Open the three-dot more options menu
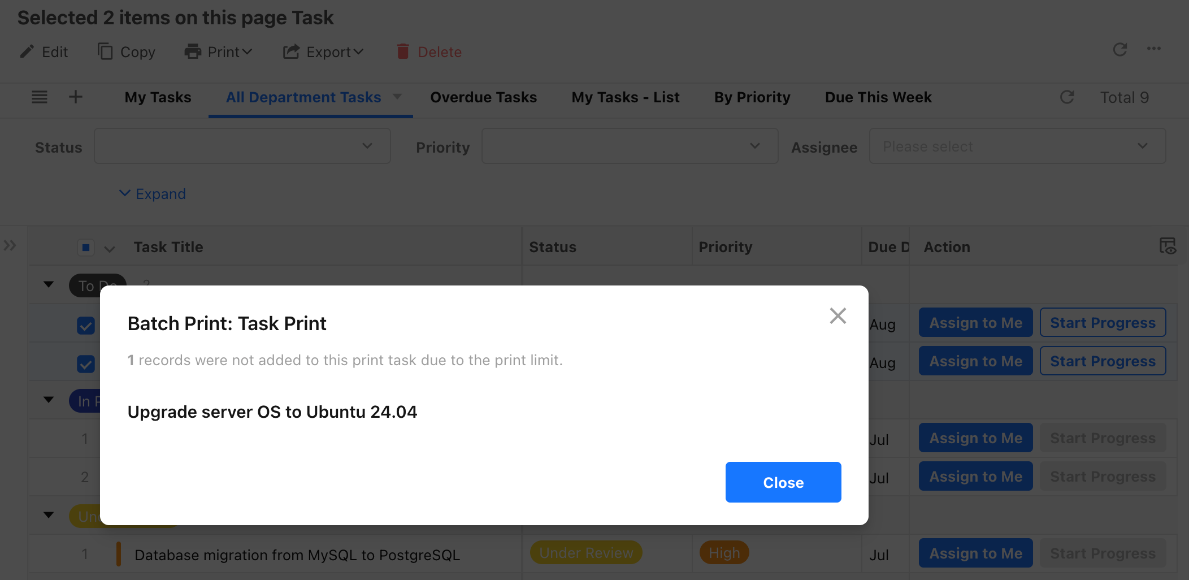 (1153, 49)
